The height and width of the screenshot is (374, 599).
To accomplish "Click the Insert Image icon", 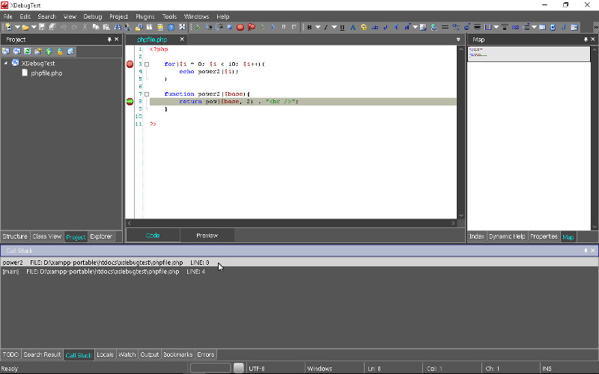I will tap(423, 27).
